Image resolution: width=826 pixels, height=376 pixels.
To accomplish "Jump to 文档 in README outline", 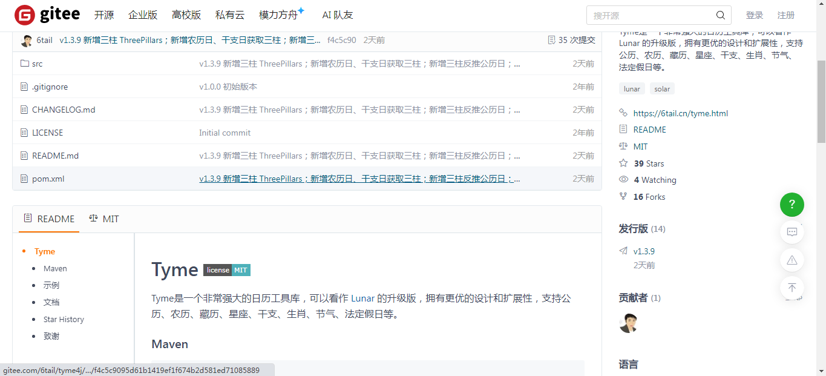I will 51,302.
